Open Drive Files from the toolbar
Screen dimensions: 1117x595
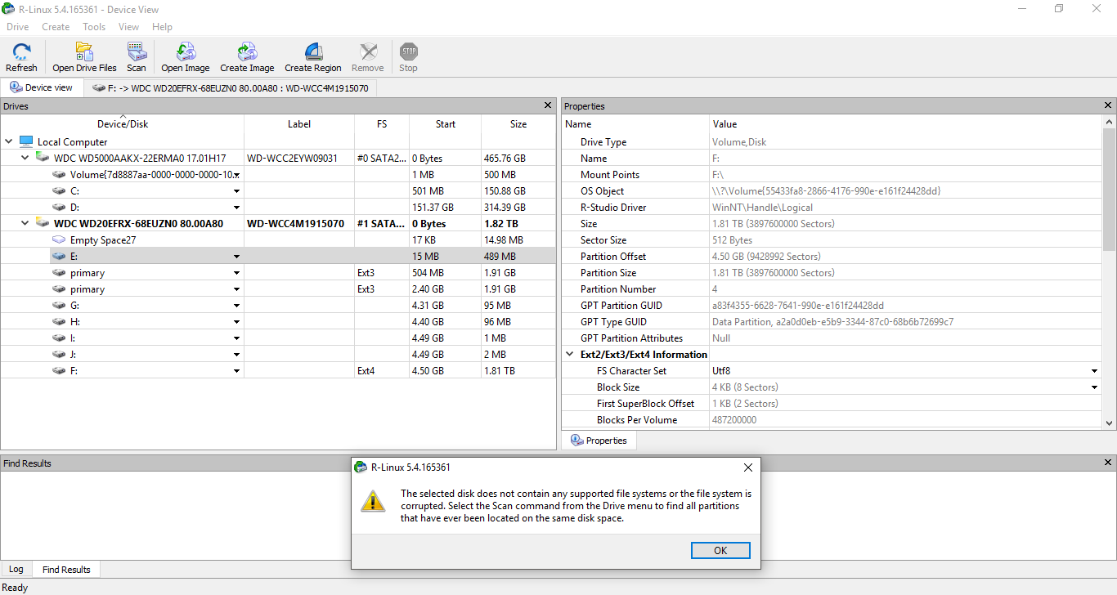point(84,52)
